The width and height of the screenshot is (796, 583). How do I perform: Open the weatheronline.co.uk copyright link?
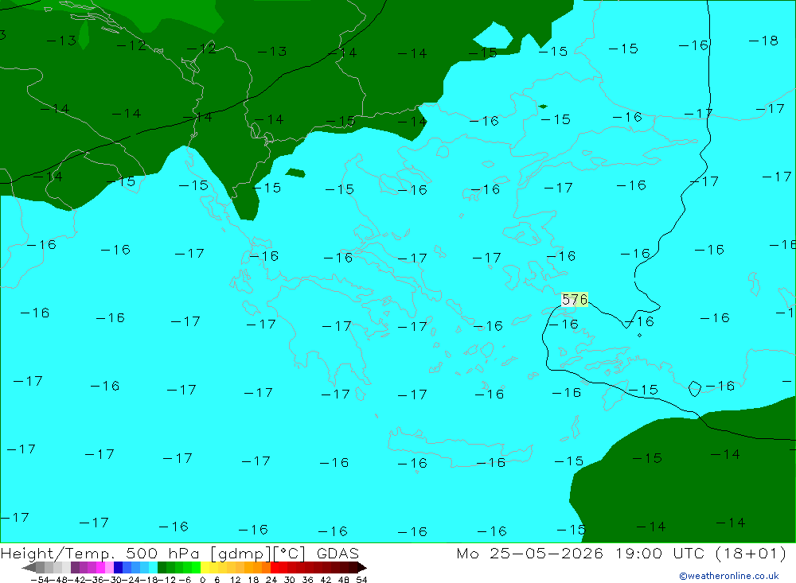click(729, 576)
